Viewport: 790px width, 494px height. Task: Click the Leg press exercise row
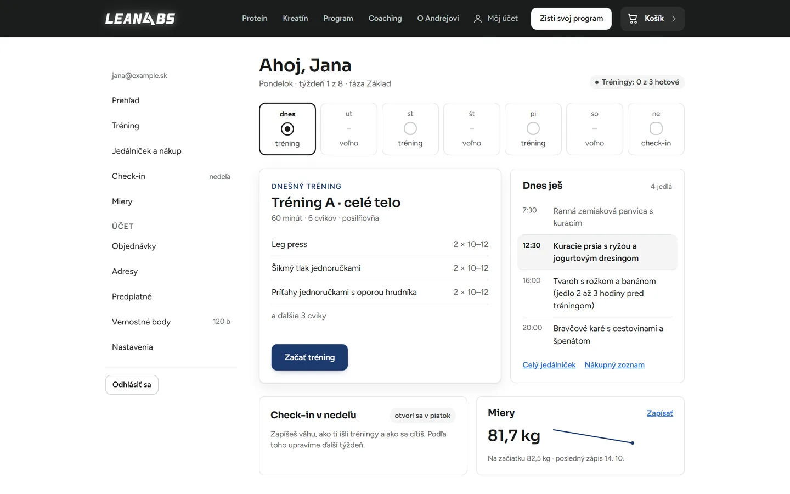[x=380, y=244]
